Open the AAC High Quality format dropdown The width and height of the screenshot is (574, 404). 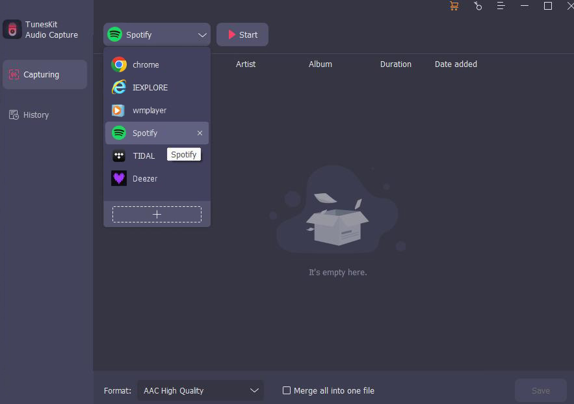tap(201, 391)
